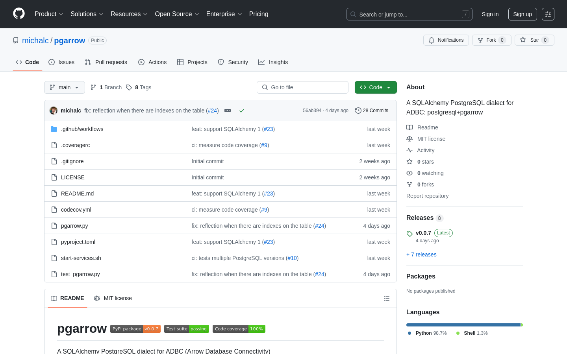Expand the green Code button dropdown

click(x=376, y=87)
